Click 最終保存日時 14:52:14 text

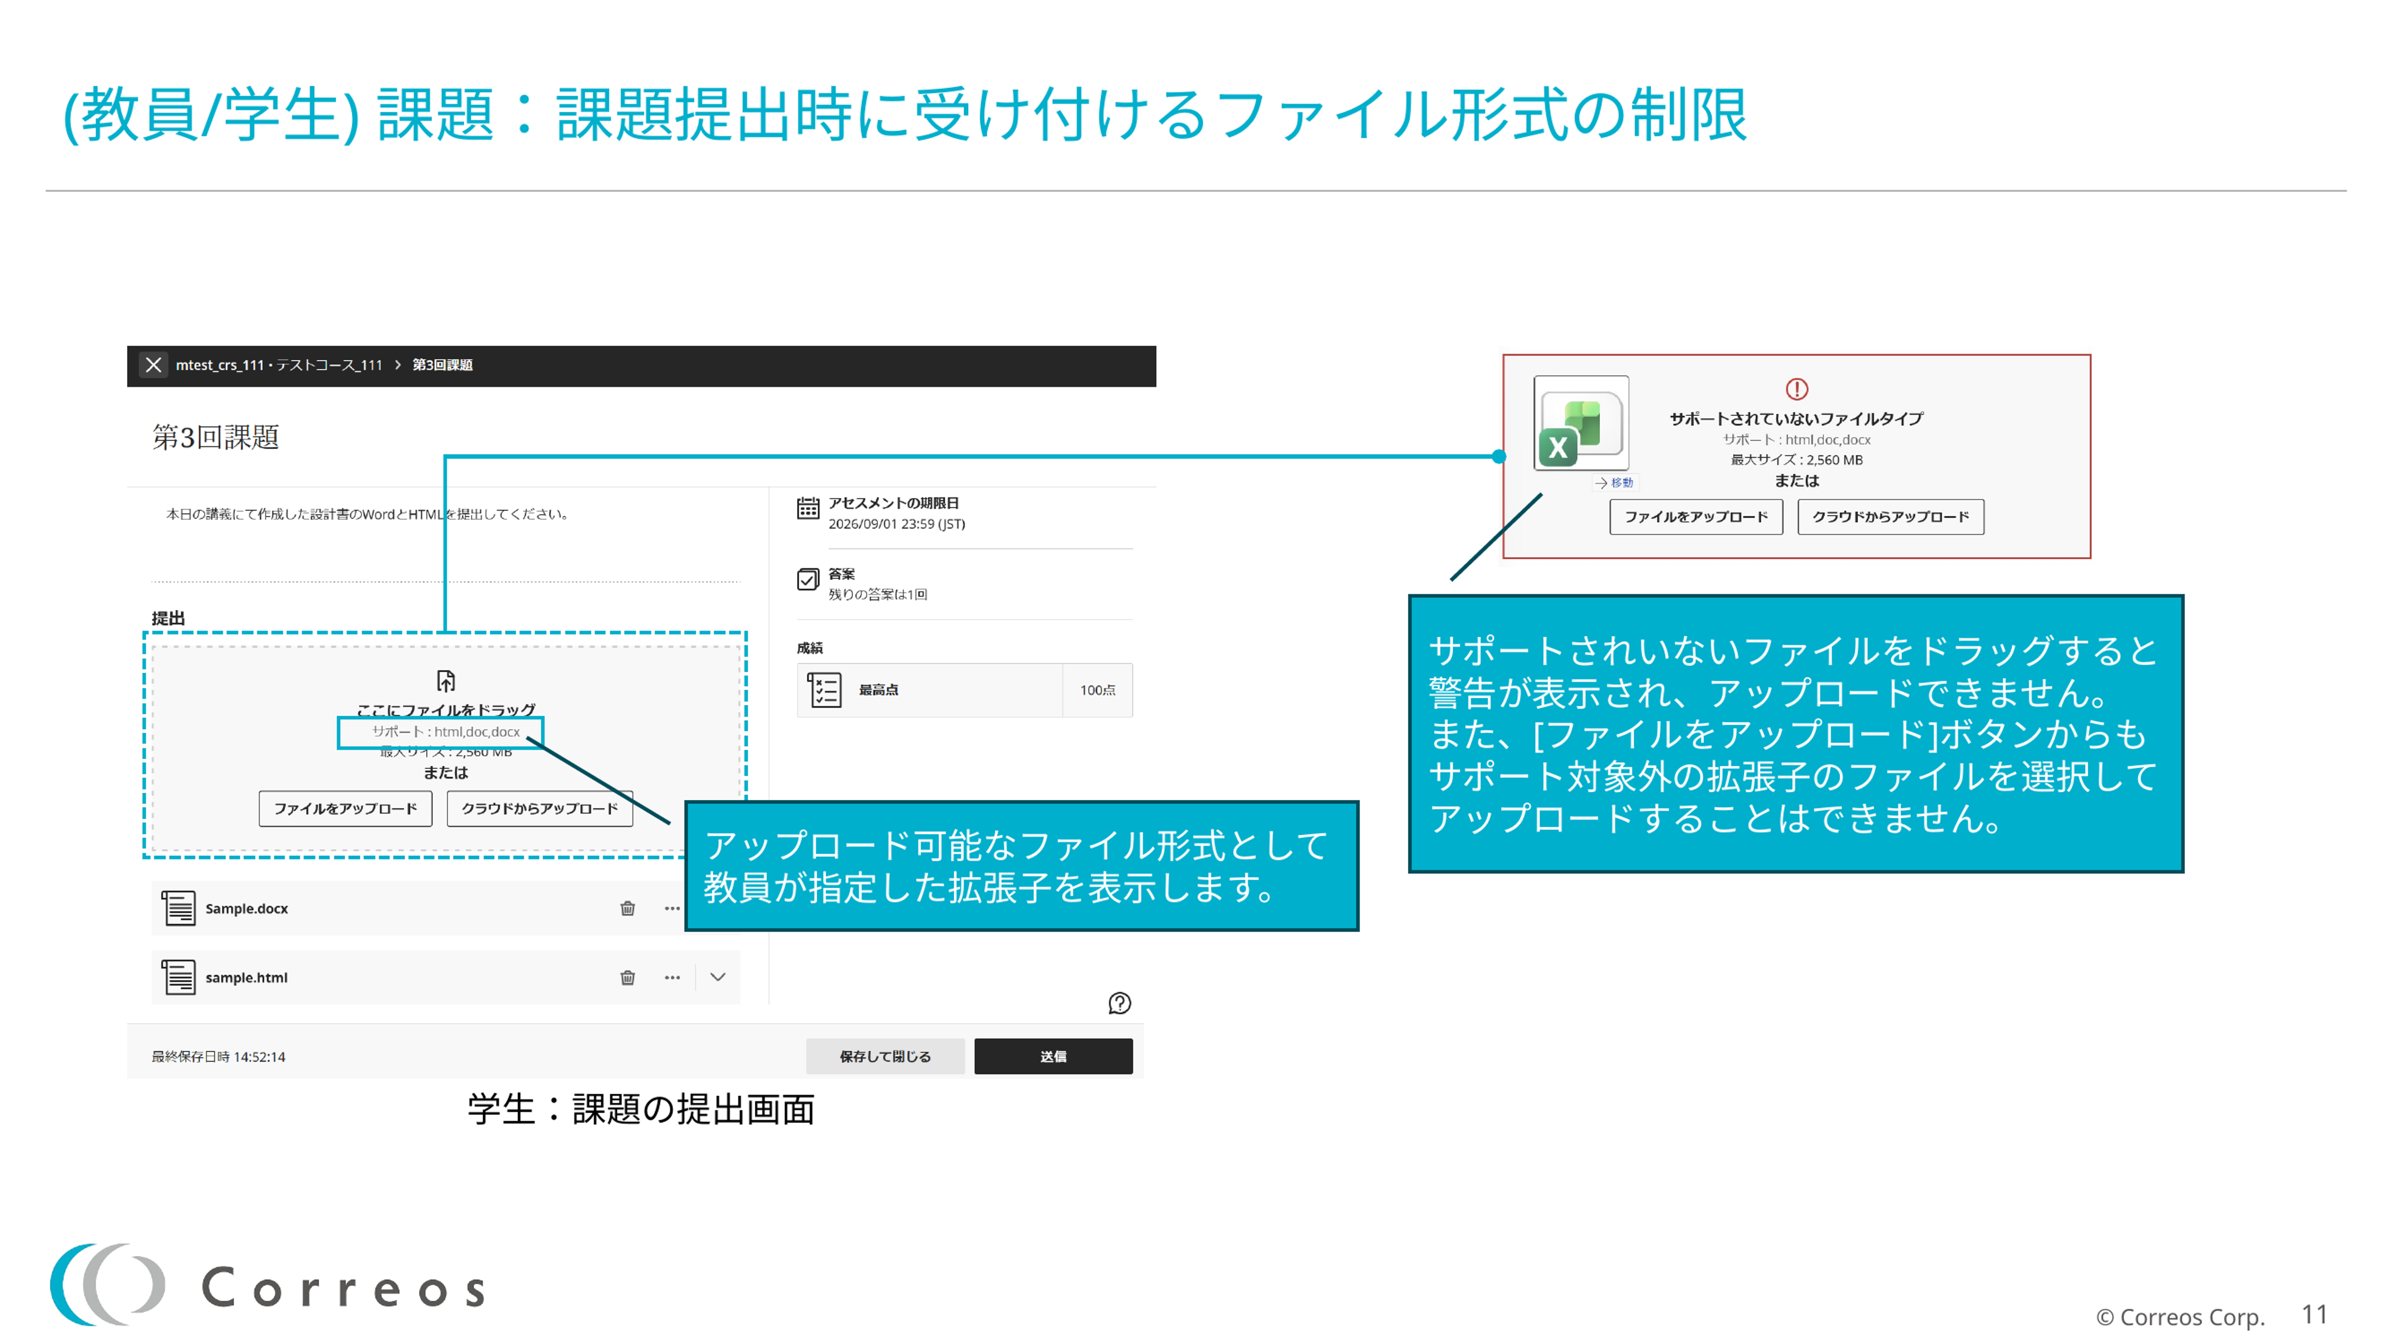pos(219,1057)
